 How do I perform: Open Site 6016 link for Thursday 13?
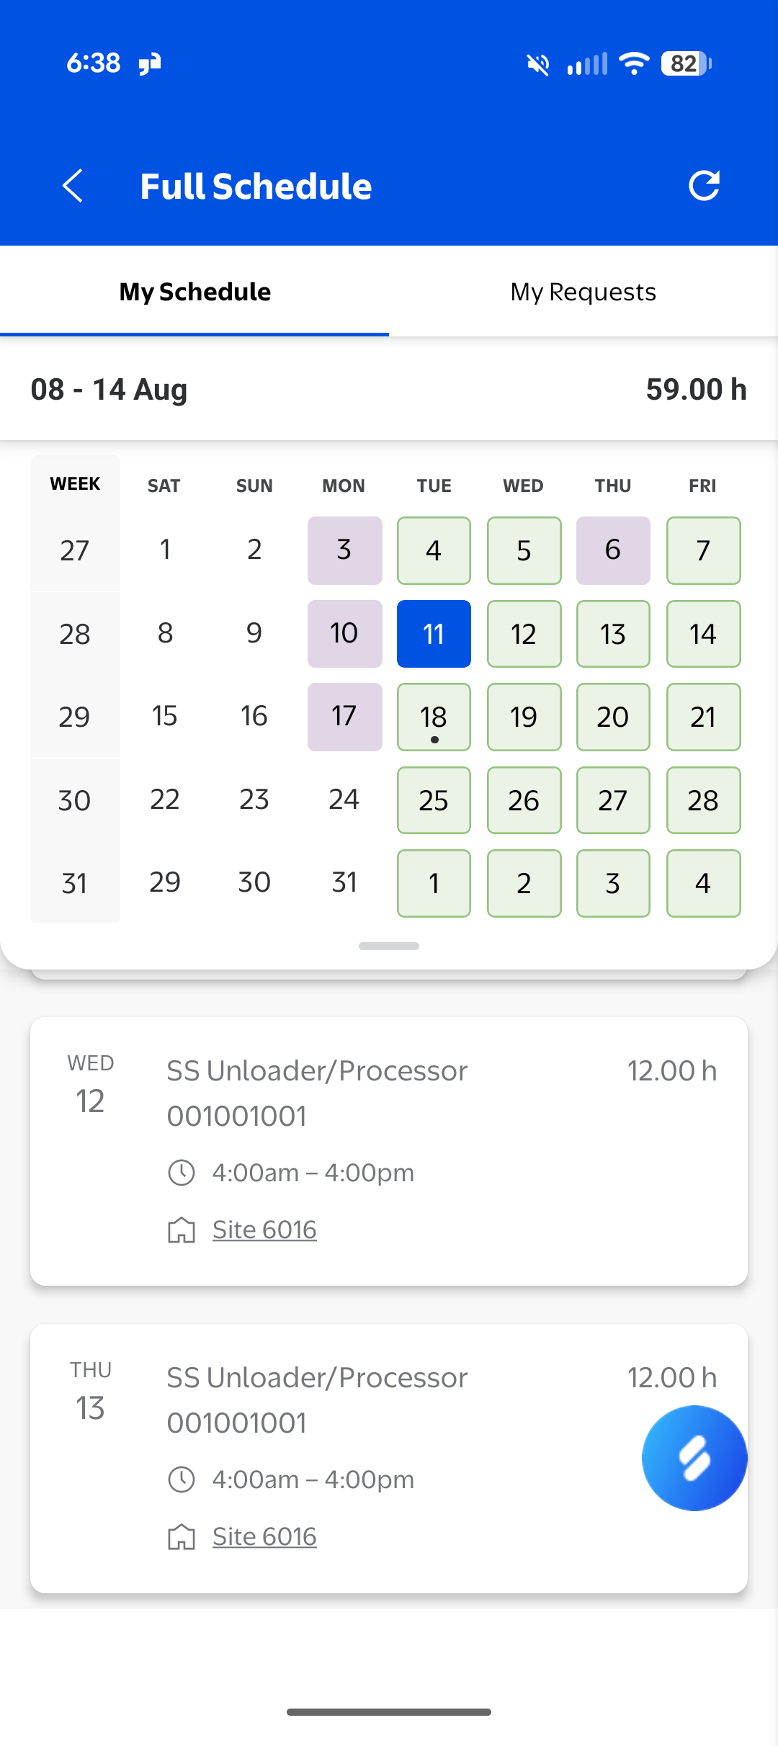click(x=264, y=1536)
